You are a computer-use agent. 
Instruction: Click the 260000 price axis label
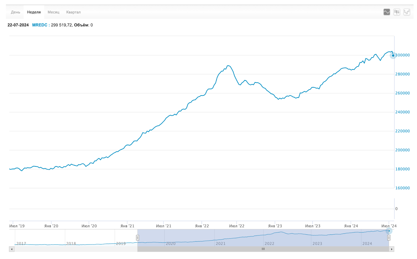click(x=402, y=93)
